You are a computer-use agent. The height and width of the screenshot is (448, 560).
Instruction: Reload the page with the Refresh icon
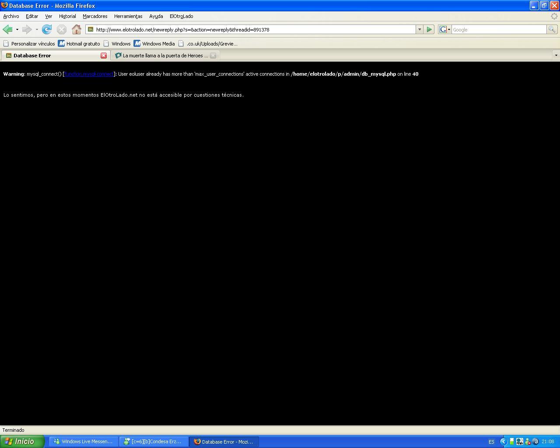47,29
